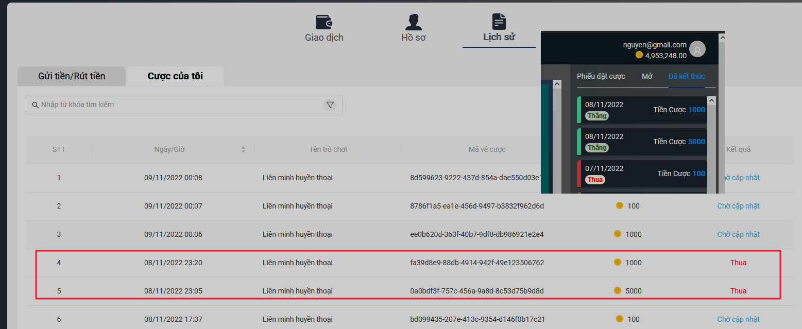
Task: Click coin icon in row 3
Action: tap(617, 234)
